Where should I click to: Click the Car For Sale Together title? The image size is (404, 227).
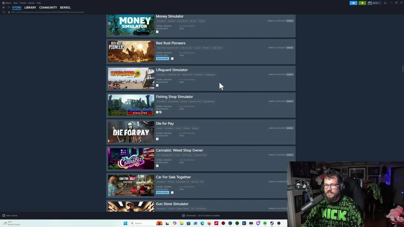pos(173,177)
